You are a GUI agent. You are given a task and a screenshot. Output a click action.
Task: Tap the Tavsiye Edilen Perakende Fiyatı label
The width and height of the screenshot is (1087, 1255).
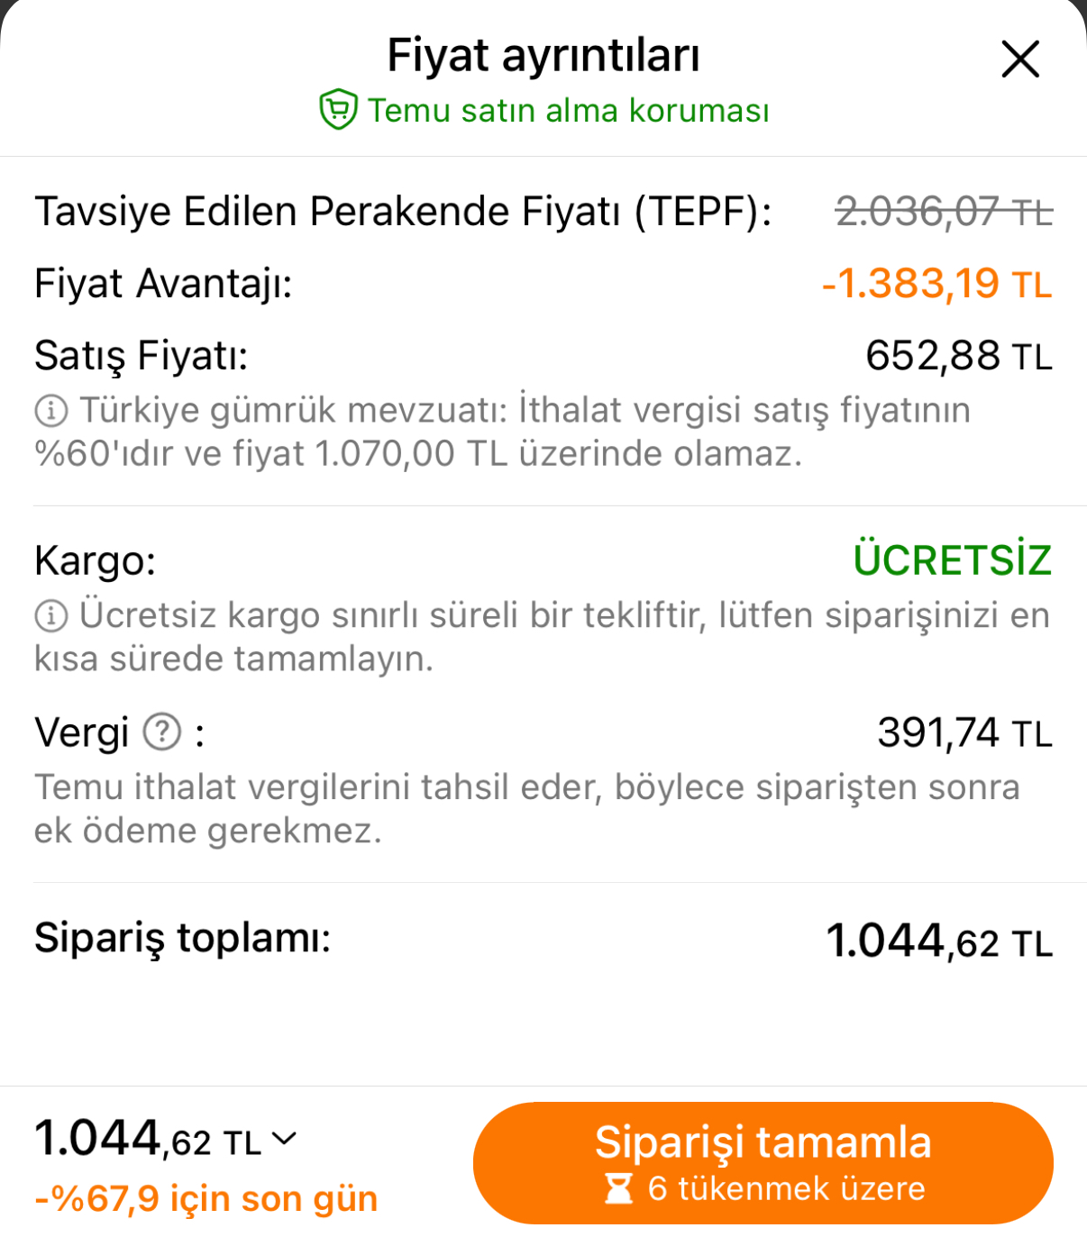pos(403,213)
